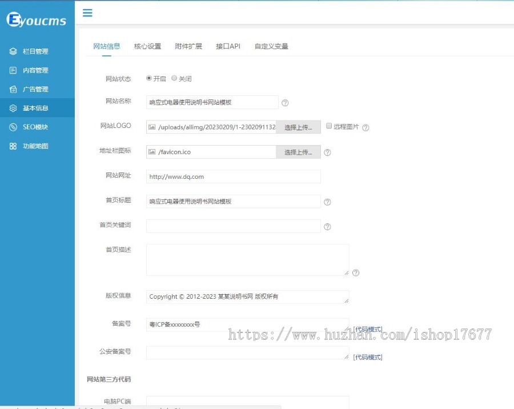Click the 版权信息 field resize handle

(x=347, y=301)
